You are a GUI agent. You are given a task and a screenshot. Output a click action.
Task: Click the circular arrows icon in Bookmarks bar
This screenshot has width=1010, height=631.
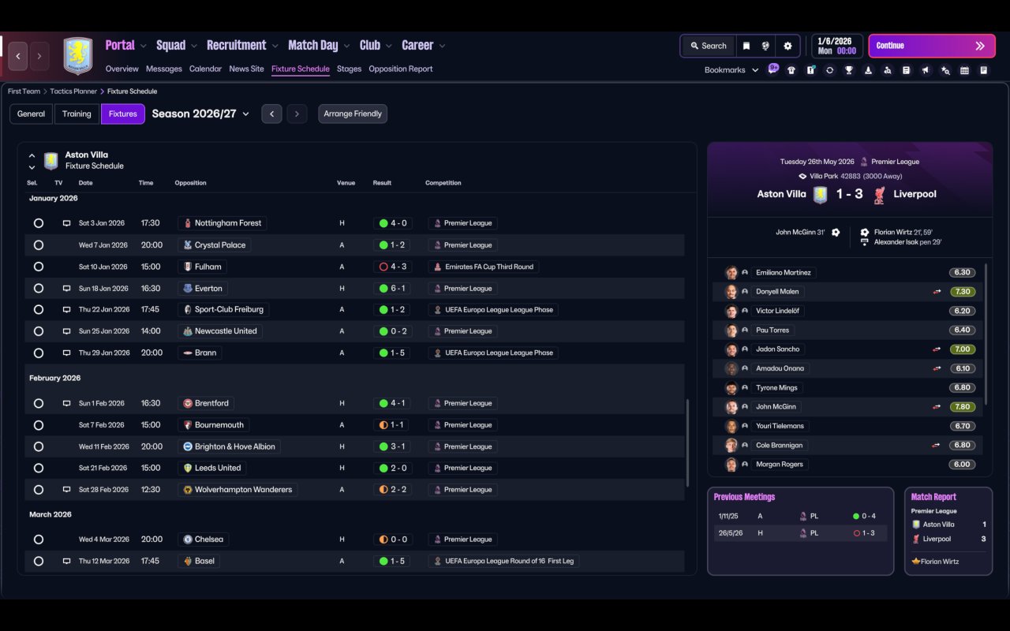click(x=829, y=70)
